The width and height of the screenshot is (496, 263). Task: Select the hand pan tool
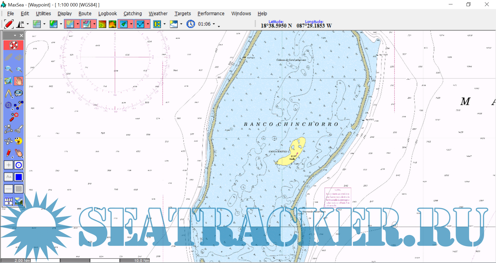(x=19, y=81)
